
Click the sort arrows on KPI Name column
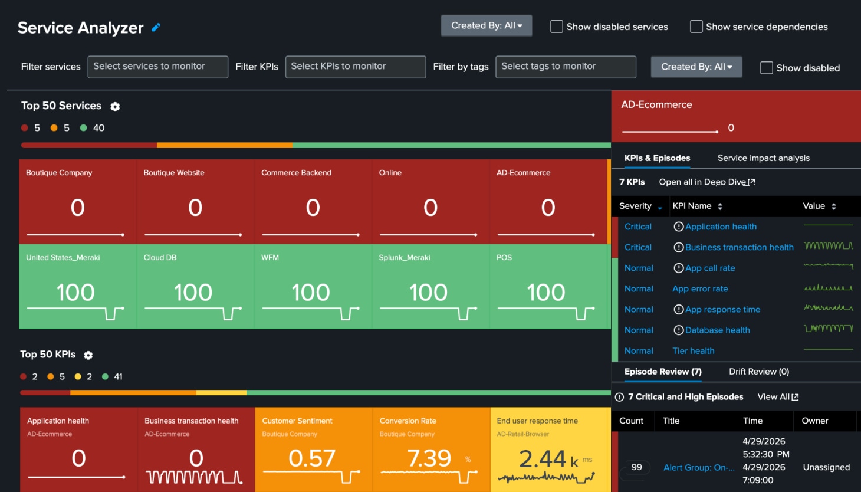coord(720,206)
